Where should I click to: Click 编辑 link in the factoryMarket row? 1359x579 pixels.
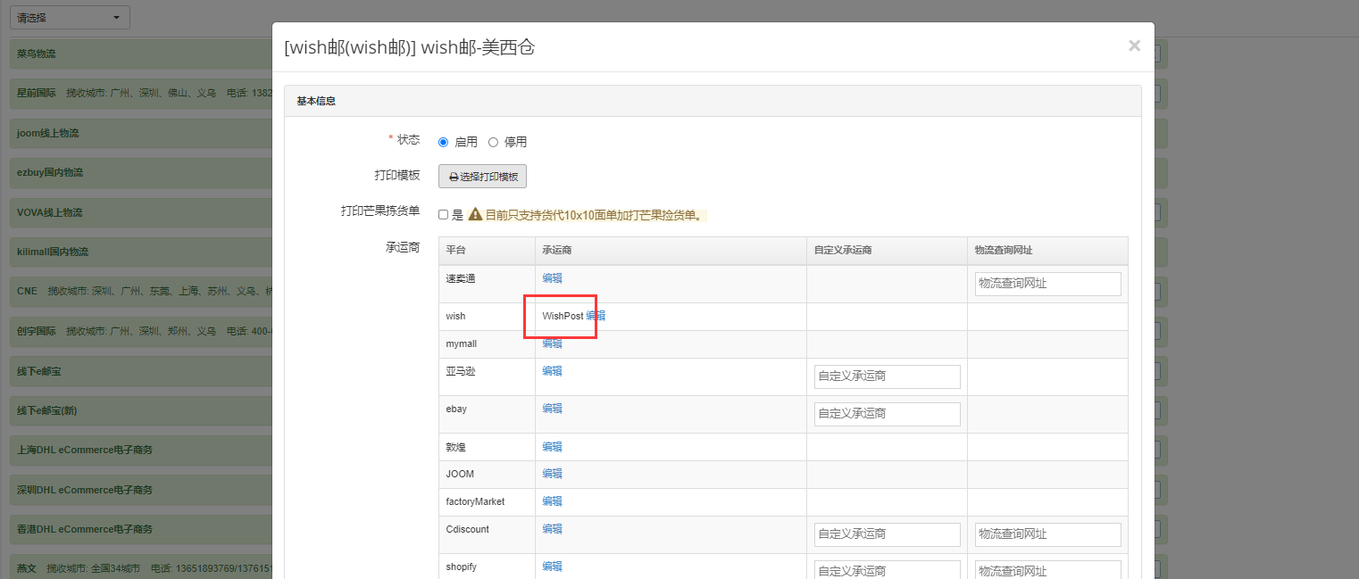tap(552, 501)
